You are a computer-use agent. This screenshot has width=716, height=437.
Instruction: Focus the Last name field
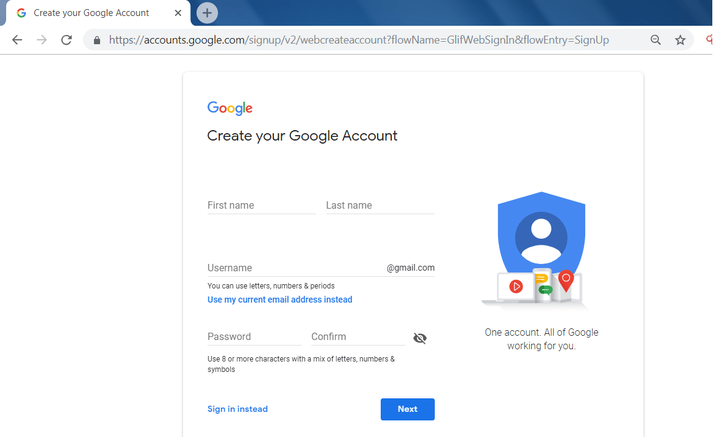380,205
